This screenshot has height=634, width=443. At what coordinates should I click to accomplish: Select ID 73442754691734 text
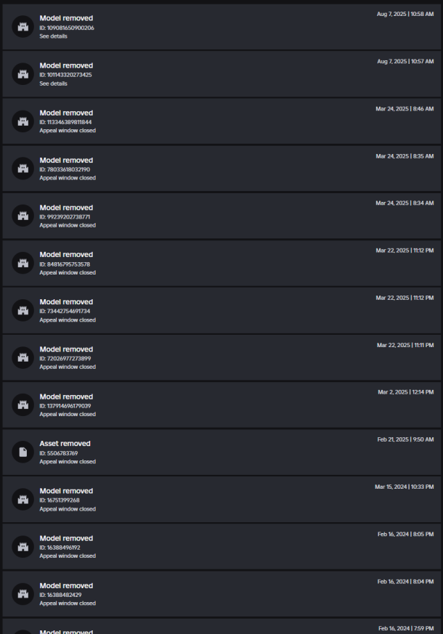tap(65, 311)
